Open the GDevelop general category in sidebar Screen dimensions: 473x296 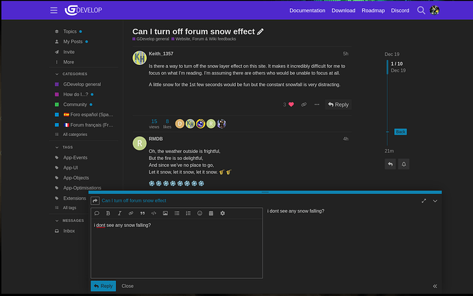point(84,84)
